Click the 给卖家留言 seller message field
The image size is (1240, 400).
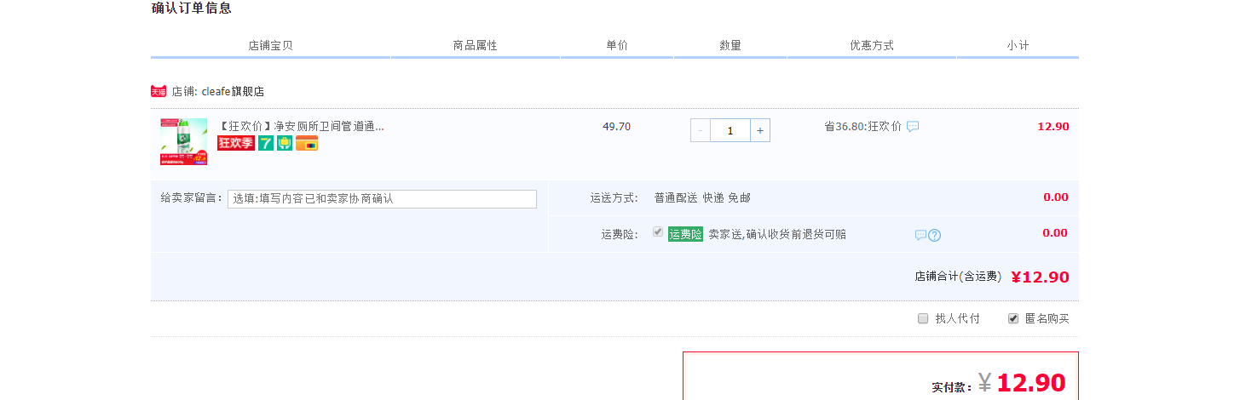click(382, 198)
